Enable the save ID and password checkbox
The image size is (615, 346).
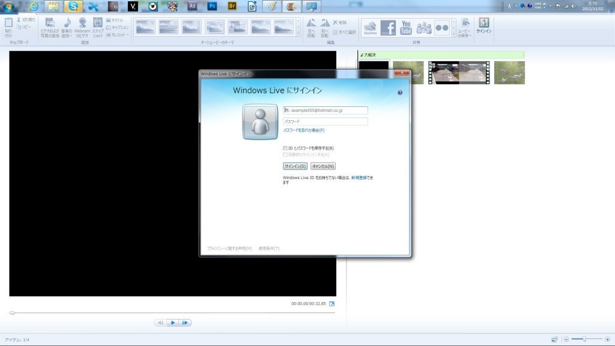[285, 148]
